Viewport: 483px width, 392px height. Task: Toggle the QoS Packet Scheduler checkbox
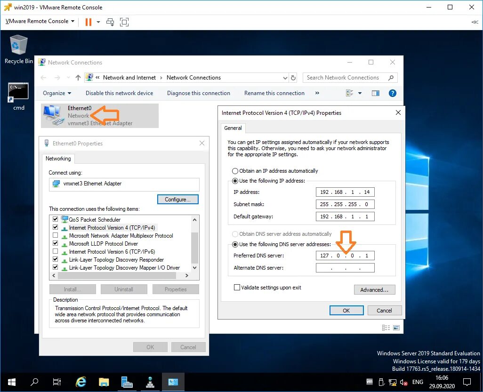56,219
